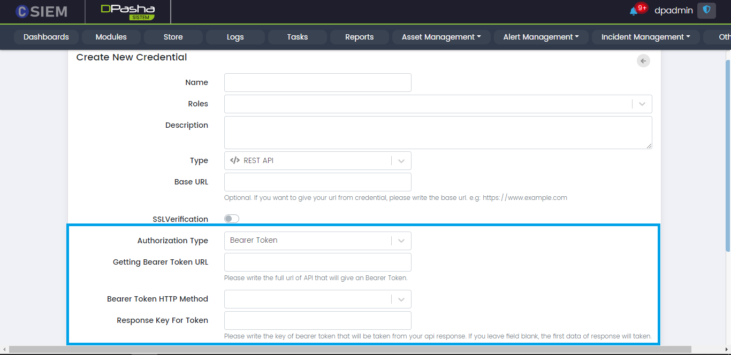
Task: Expand the Type REST API dropdown
Action: (x=317, y=160)
